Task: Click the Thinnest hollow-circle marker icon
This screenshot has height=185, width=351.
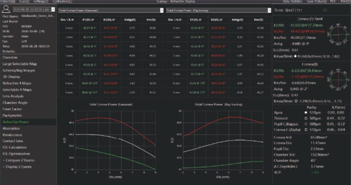Action: pos(305,118)
